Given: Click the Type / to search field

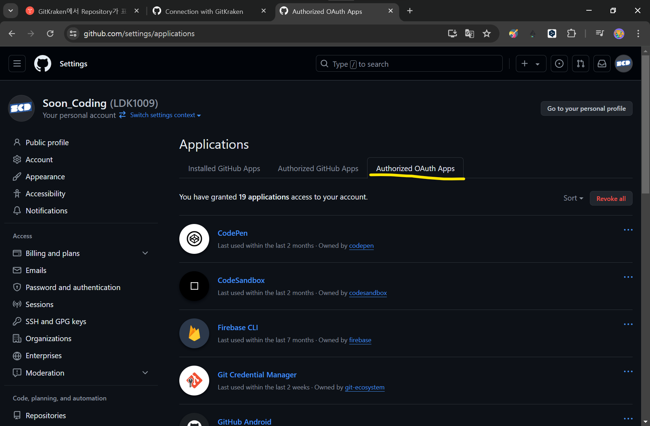Looking at the screenshot, I should tap(409, 64).
